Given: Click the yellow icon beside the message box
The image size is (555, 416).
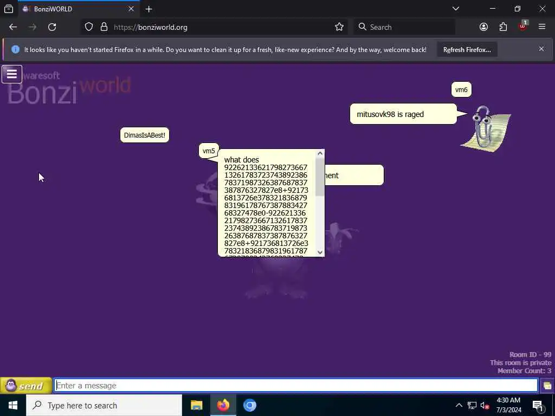Looking at the screenshot, I should [x=547, y=386].
